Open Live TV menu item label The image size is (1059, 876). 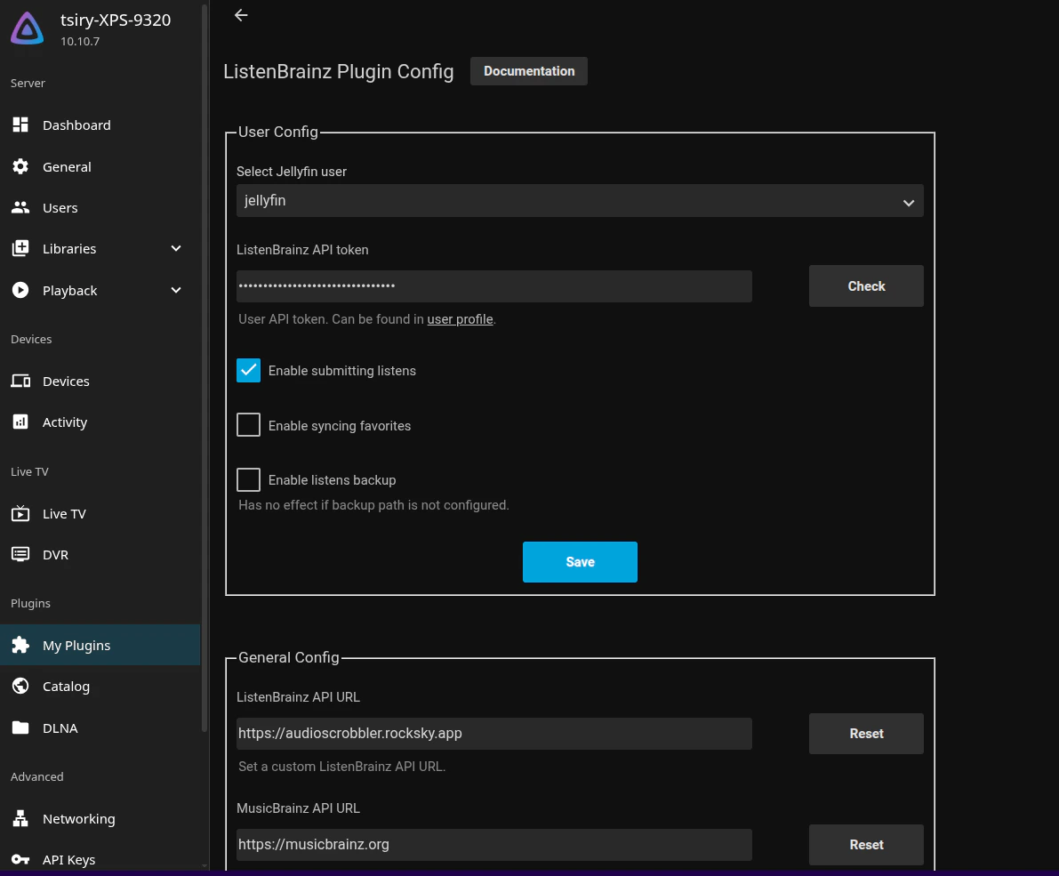click(x=64, y=513)
